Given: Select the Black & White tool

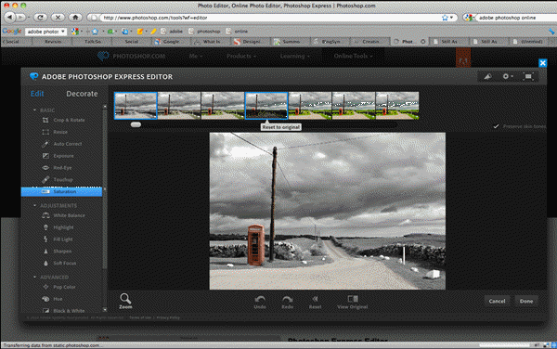Looking at the screenshot, I should [63, 311].
